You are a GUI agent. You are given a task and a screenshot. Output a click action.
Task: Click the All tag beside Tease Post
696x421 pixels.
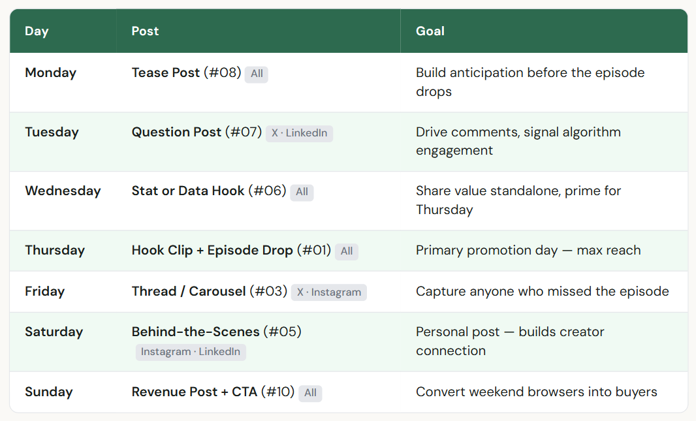257,74
